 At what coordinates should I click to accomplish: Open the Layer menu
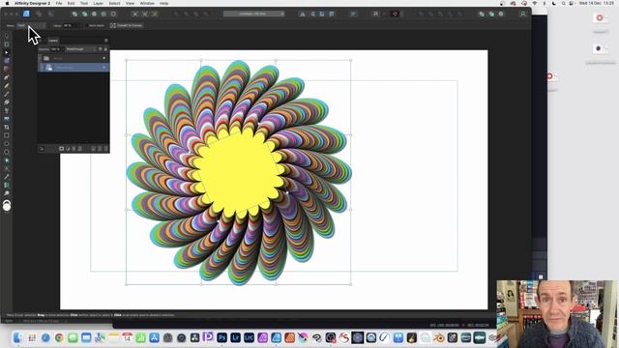coord(98,3)
